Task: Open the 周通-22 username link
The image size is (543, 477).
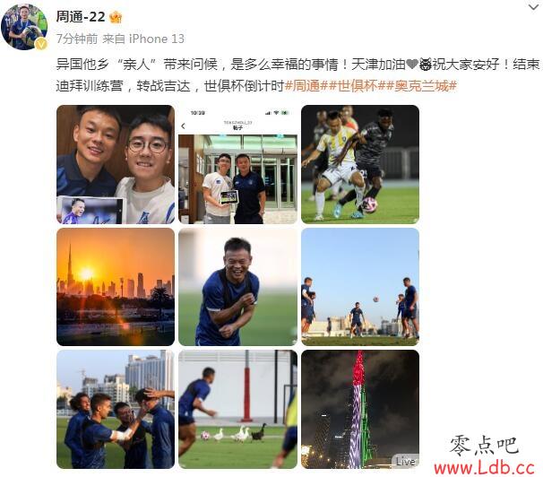Action: [x=81, y=17]
